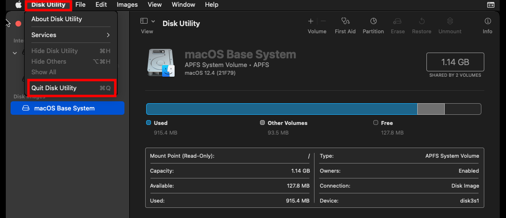Click the Device value disk3s1
This screenshot has height=218, width=506.
(469, 201)
